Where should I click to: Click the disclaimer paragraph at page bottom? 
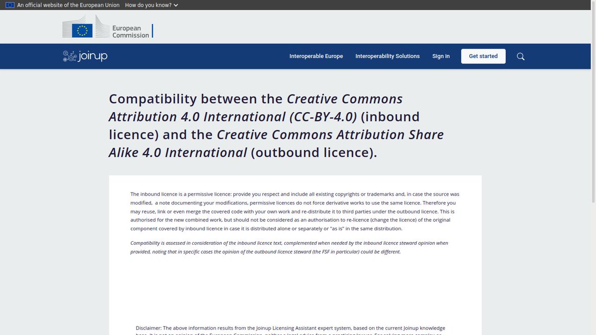click(x=291, y=329)
